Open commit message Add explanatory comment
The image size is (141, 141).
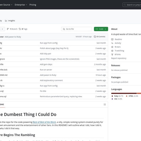point(51,80)
